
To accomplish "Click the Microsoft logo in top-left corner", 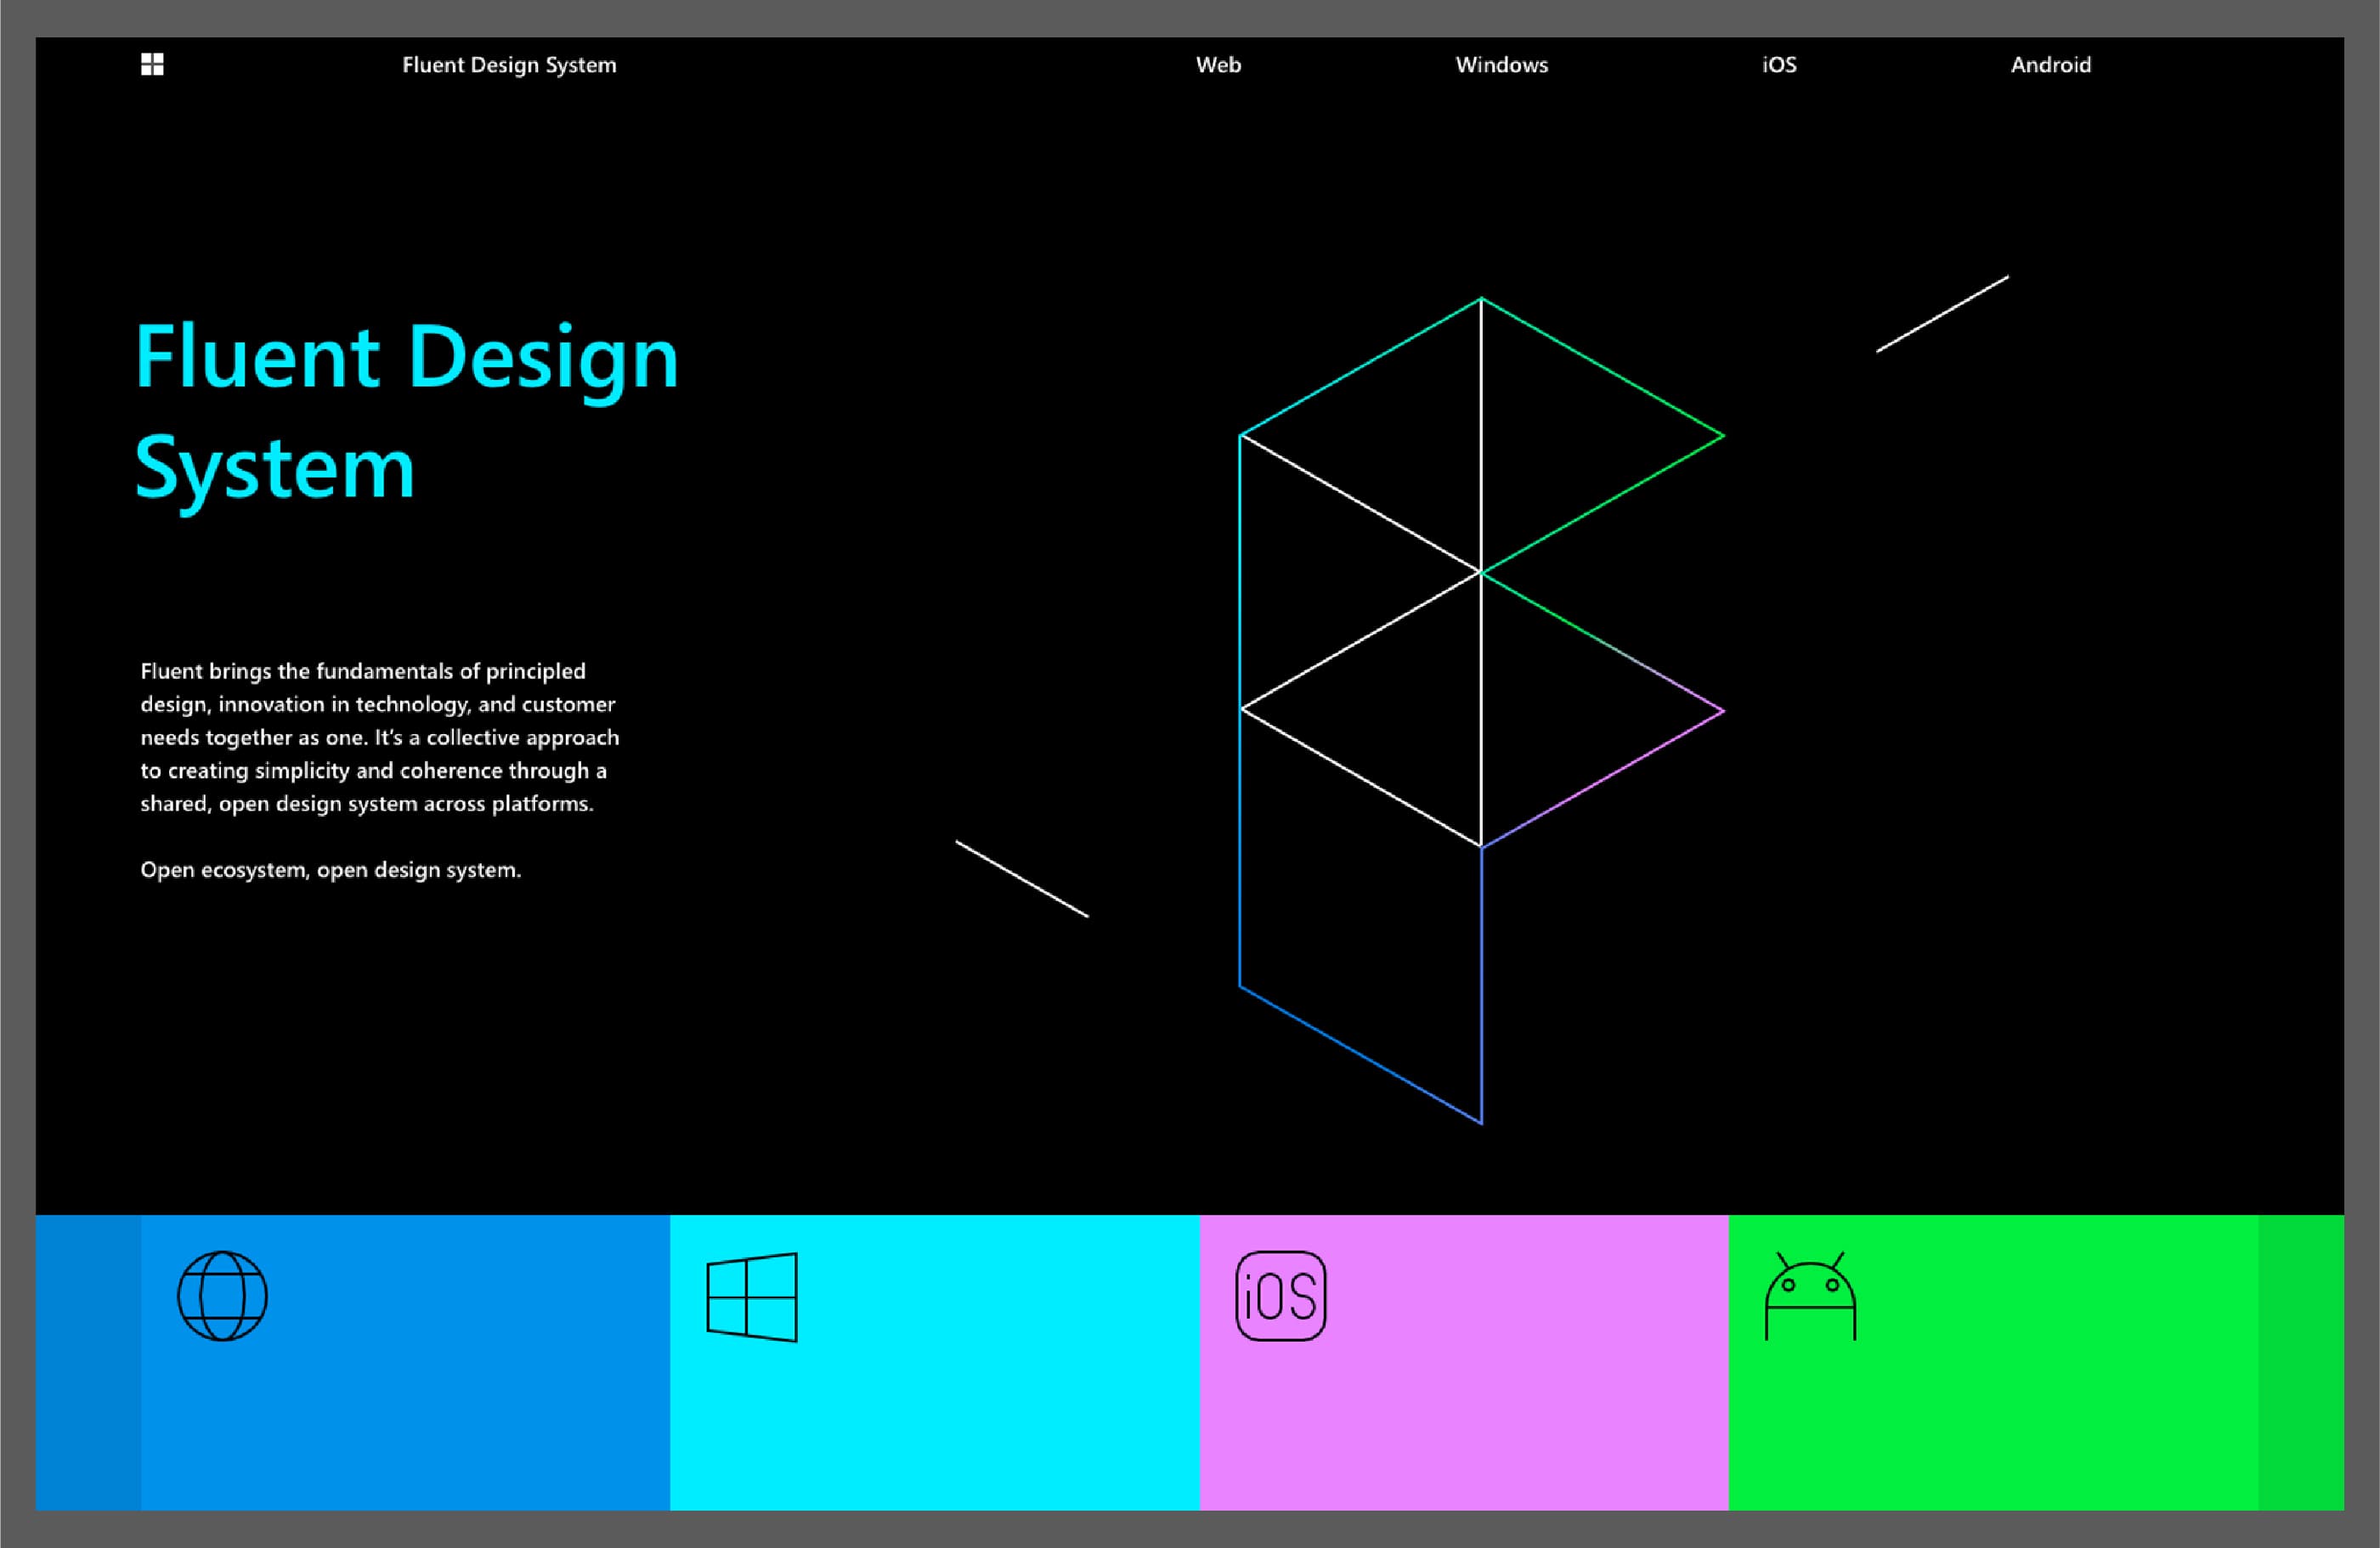I will click(x=152, y=65).
